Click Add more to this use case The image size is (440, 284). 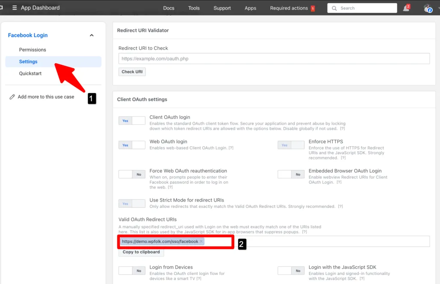[46, 97]
